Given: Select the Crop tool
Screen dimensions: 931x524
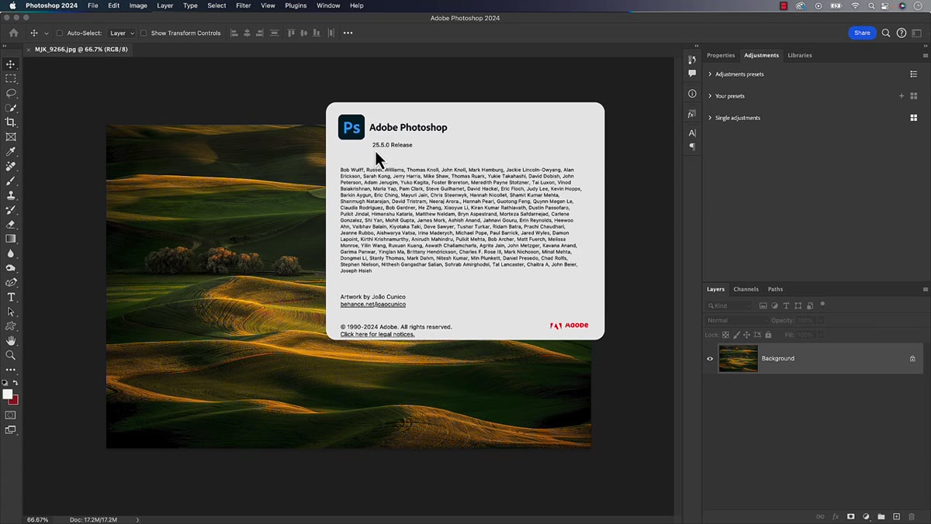Looking at the screenshot, I should pos(11,122).
